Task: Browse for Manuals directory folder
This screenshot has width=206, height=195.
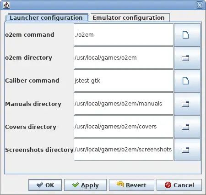Action: (187, 104)
